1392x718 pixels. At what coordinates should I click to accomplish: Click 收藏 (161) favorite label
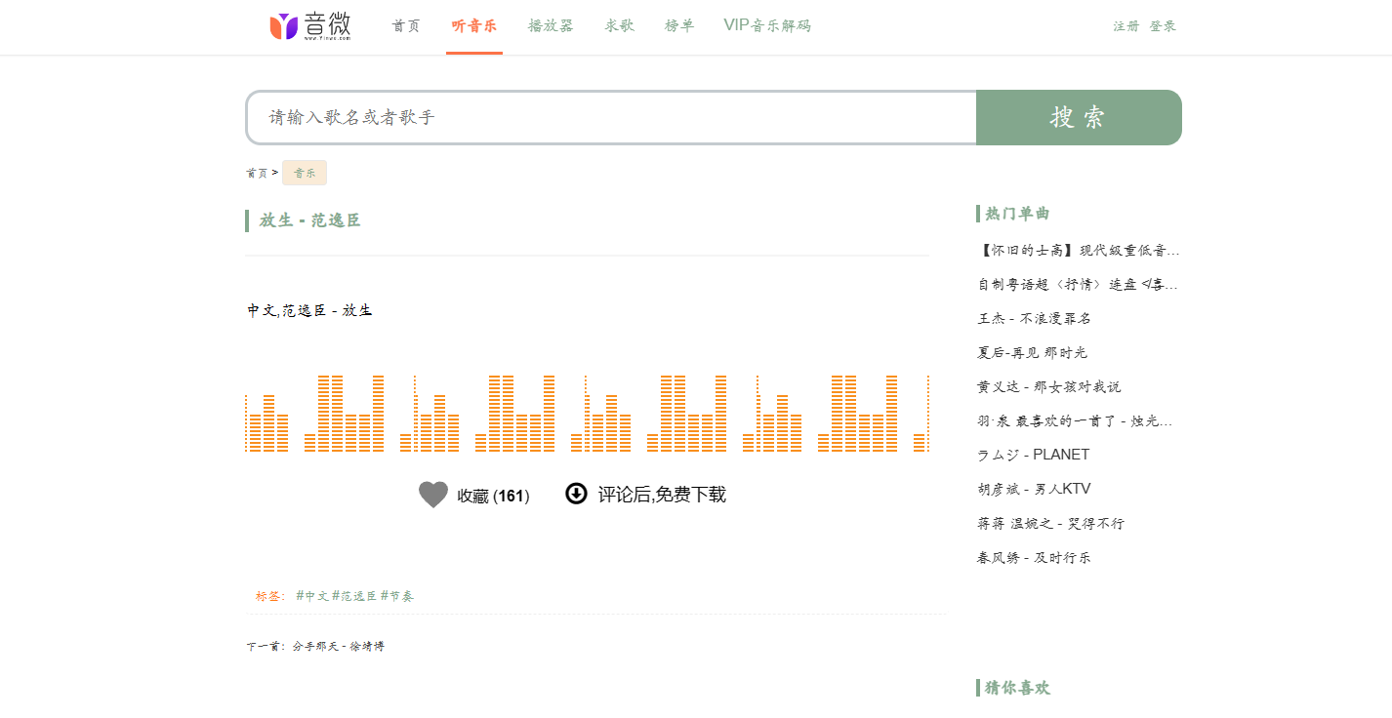(493, 496)
